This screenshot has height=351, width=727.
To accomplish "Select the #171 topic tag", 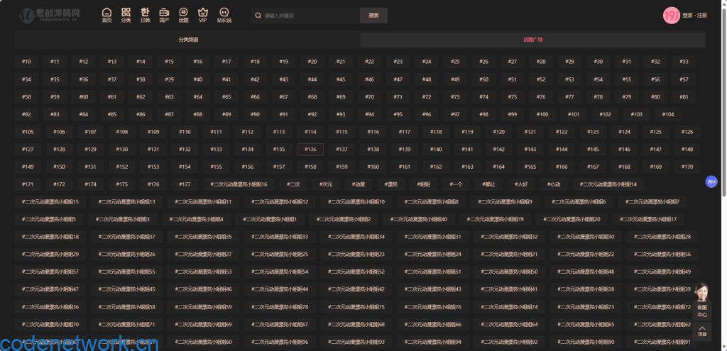I will tap(28, 184).
